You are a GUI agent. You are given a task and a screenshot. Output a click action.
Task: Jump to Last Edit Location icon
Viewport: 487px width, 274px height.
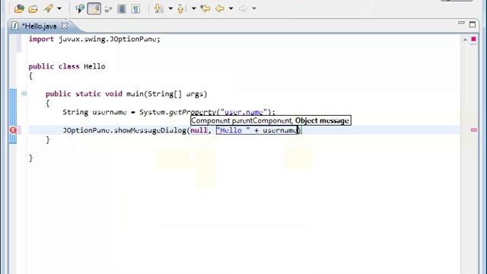click(x=205, y=8)
